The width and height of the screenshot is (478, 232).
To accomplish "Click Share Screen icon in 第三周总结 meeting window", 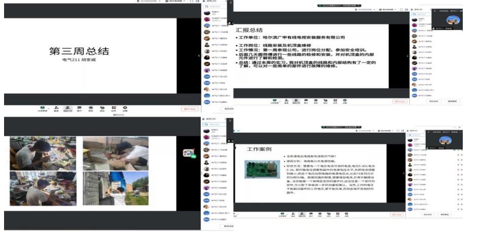I will click(43, 108).
